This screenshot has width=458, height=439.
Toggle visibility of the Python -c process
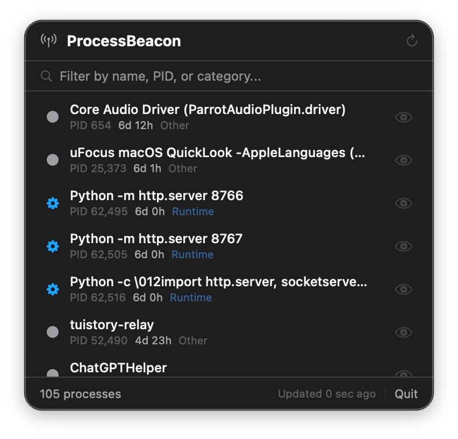click(x=404, y=289)
